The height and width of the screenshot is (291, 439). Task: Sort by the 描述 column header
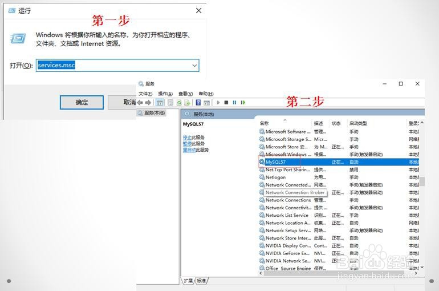[x=320, y=123]
